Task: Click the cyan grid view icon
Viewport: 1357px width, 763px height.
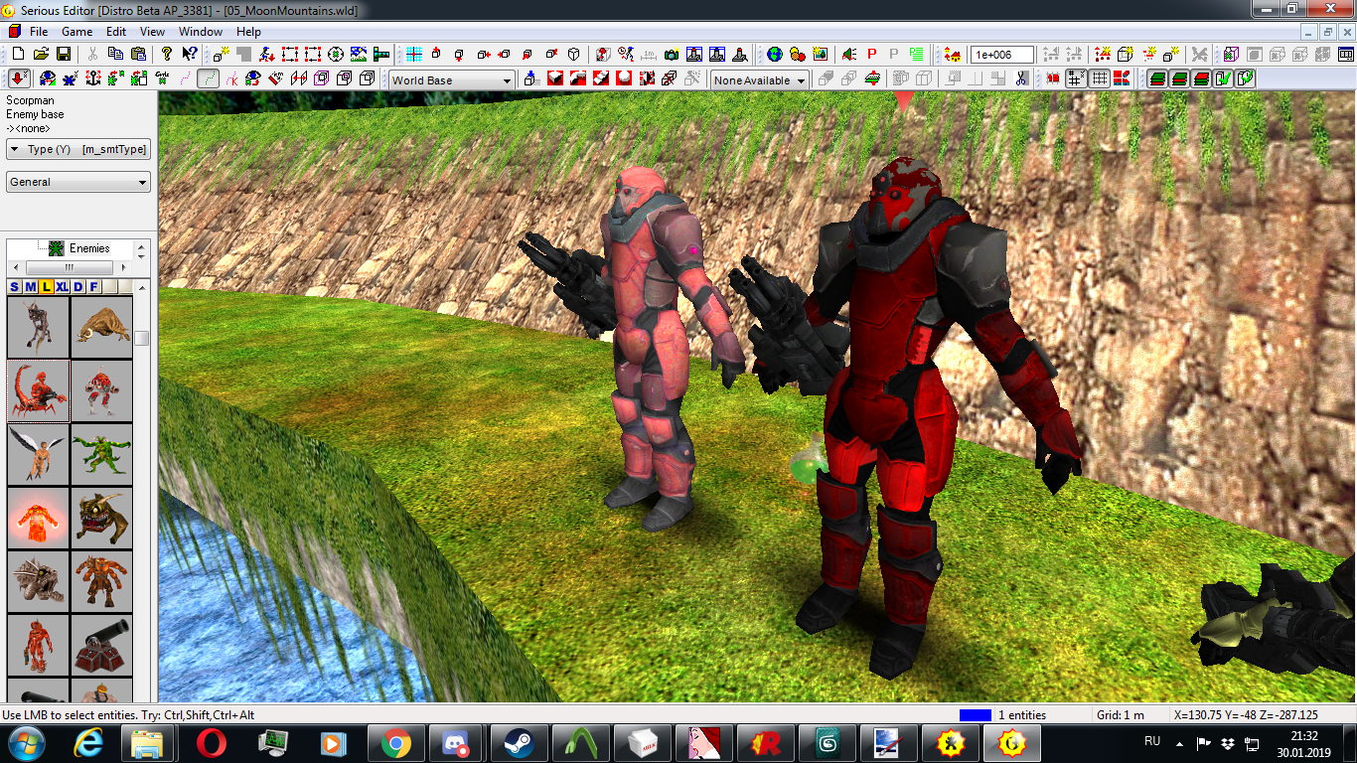Action: coord(413,54)
